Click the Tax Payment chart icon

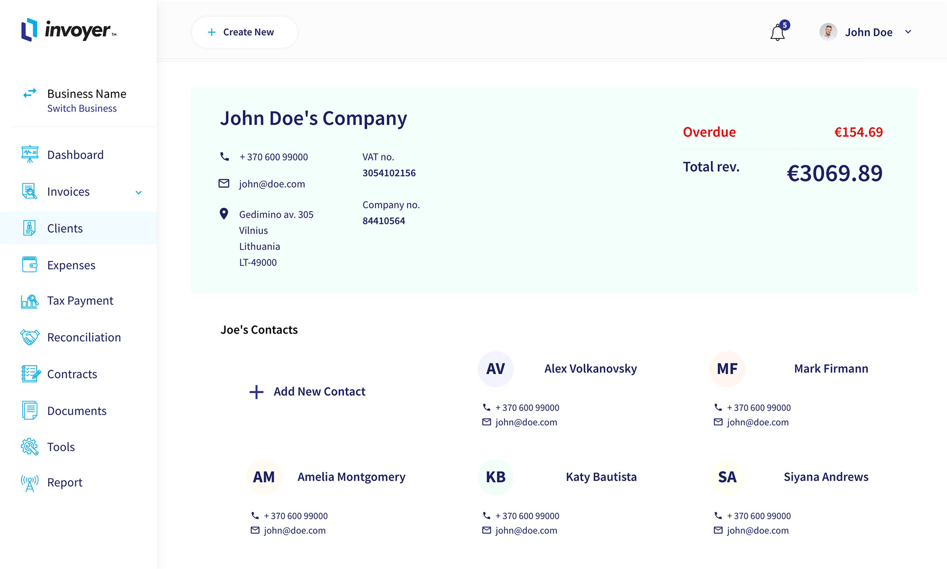point(30,301)
